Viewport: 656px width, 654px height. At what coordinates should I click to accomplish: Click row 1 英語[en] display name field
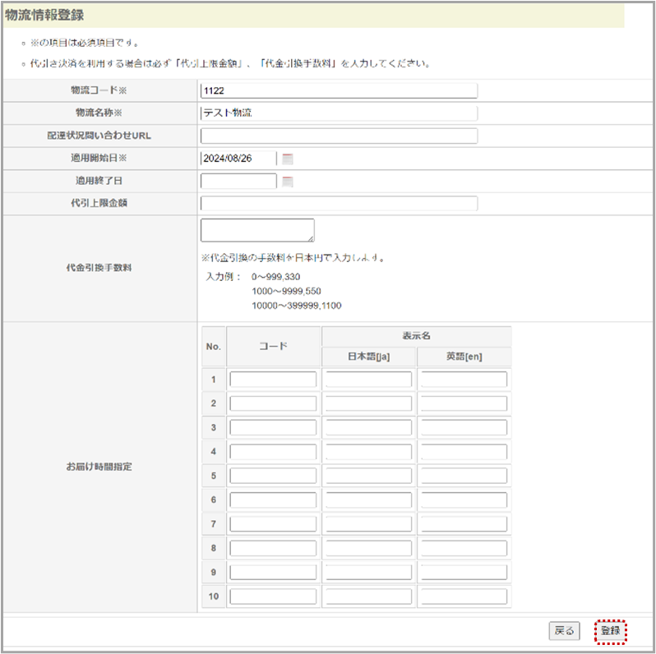(464, 380)
